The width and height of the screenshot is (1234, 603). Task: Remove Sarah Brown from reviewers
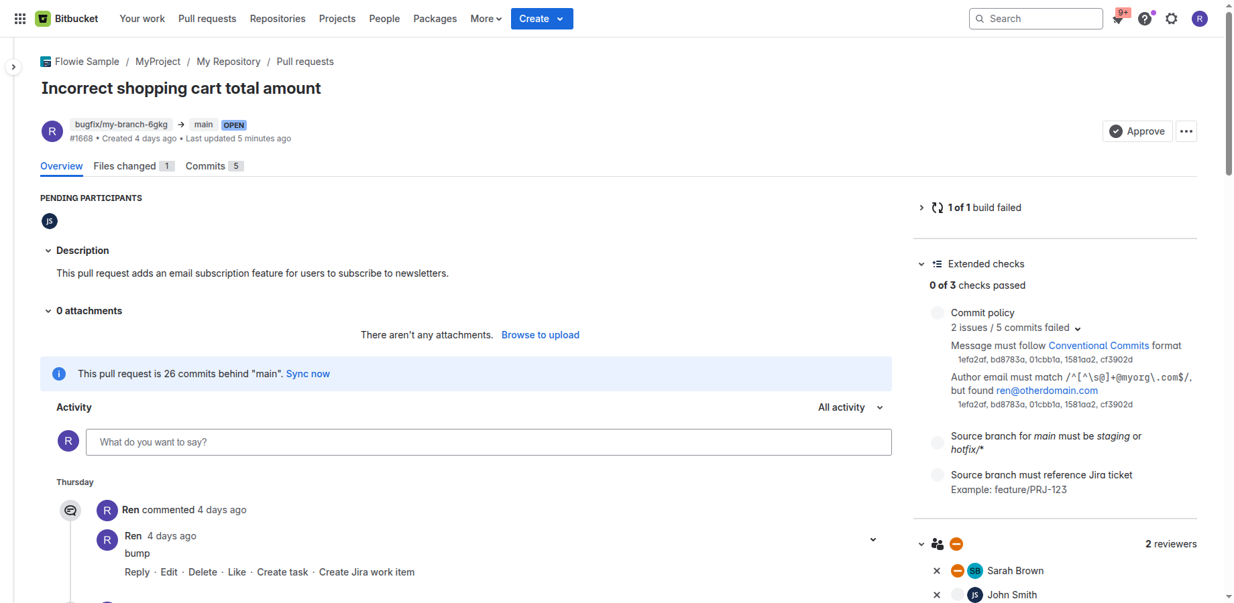[937, 571]
